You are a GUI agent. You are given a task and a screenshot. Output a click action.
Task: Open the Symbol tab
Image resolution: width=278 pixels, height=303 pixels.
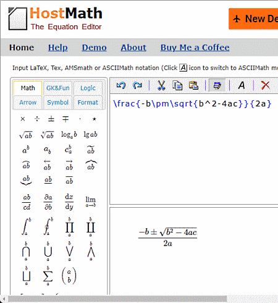point(58,102)
